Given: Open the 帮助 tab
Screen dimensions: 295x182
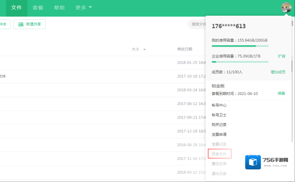Looking at the screenshot, I should click(x=59, y=8).
